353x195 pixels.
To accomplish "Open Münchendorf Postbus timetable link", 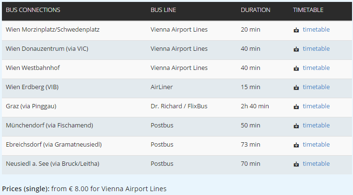I will (316, 125).
